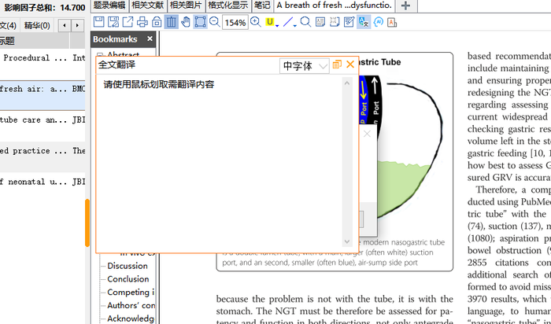Select the line drawing tool
This screenshot has height=324, width=551.
(x=288, y=22)
